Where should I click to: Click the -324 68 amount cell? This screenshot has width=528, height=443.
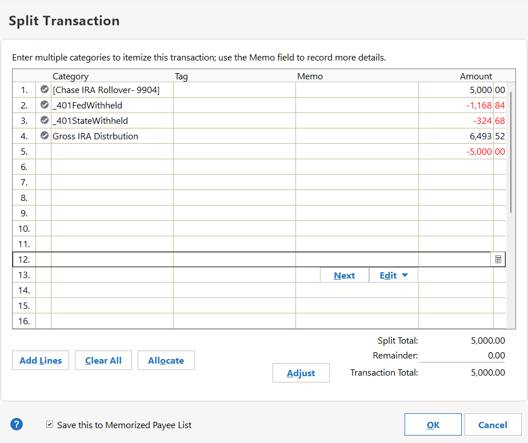[x=462, y=121]
